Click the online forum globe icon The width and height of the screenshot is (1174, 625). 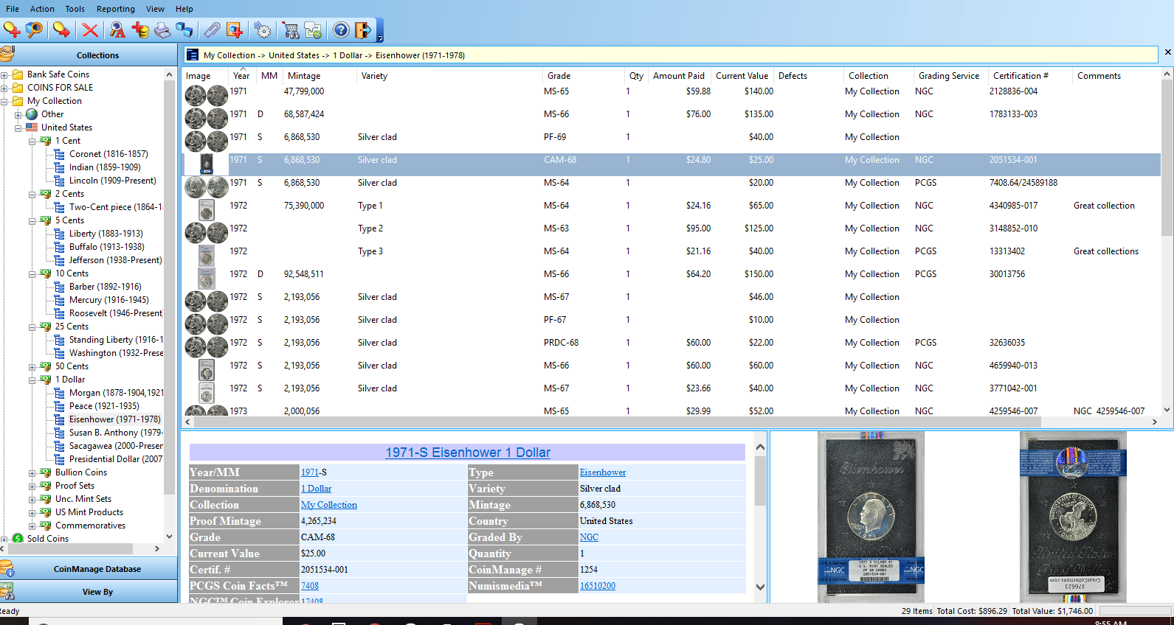(x=313, y=30)
